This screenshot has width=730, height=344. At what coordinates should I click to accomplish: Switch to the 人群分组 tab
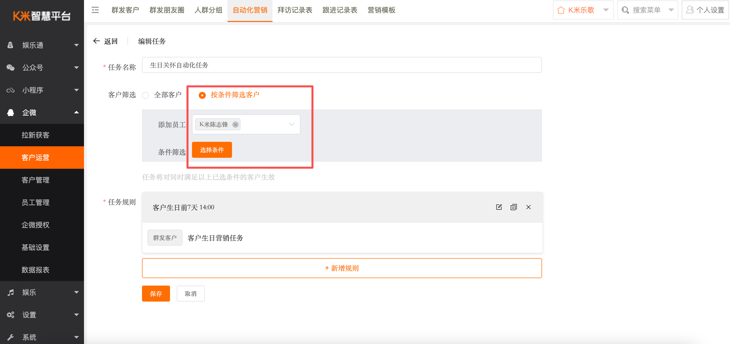208,10
